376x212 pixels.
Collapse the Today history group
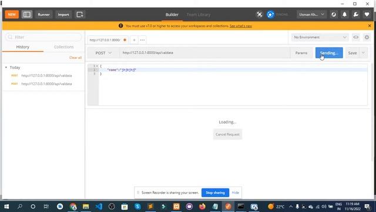pos(6,68)
